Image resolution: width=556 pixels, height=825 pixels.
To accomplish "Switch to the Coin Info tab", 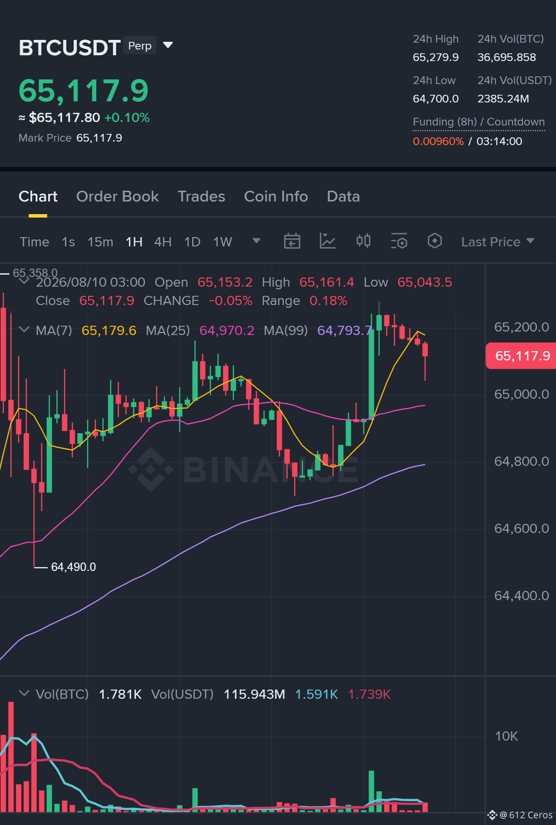I will [276, 196].
